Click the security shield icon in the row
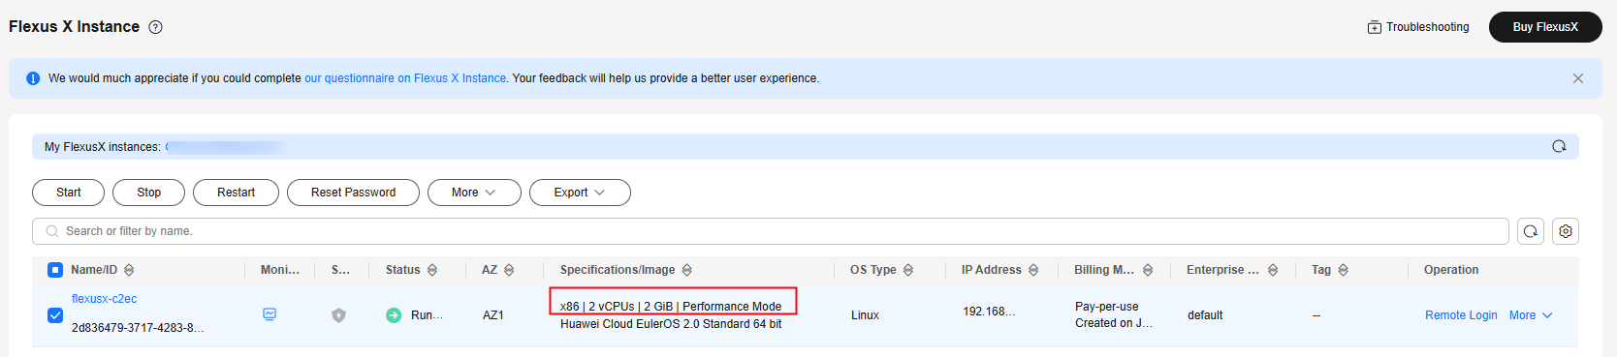 click(338, 315)
